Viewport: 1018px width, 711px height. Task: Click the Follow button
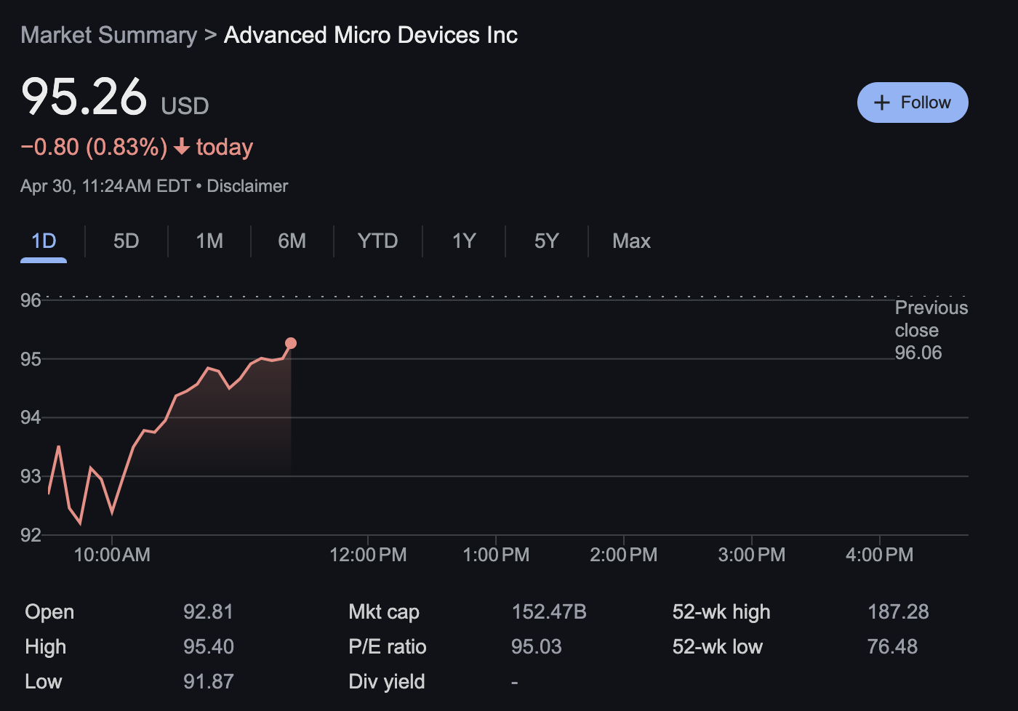[913, 103]
